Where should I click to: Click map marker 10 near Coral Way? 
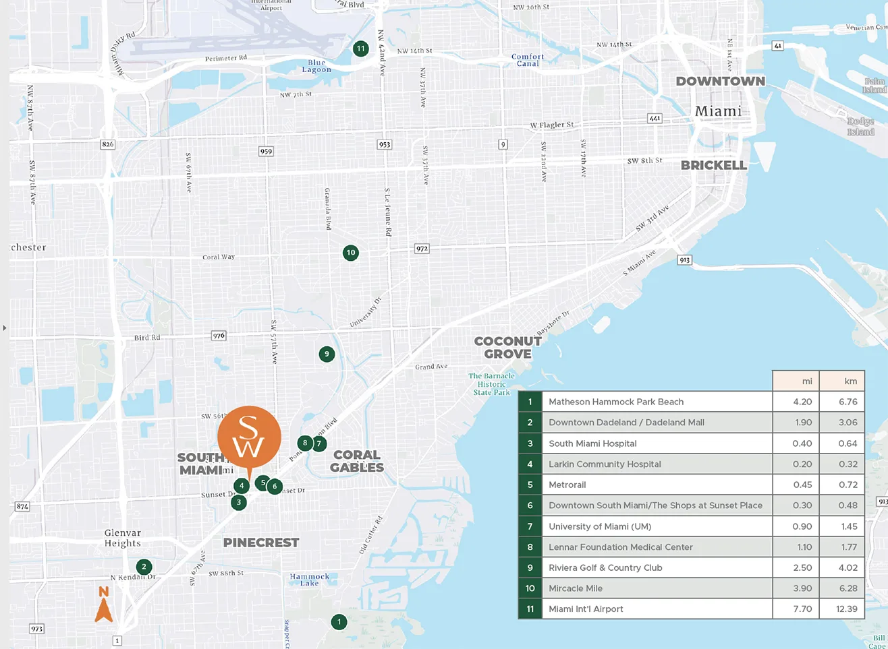coord(350,253)
